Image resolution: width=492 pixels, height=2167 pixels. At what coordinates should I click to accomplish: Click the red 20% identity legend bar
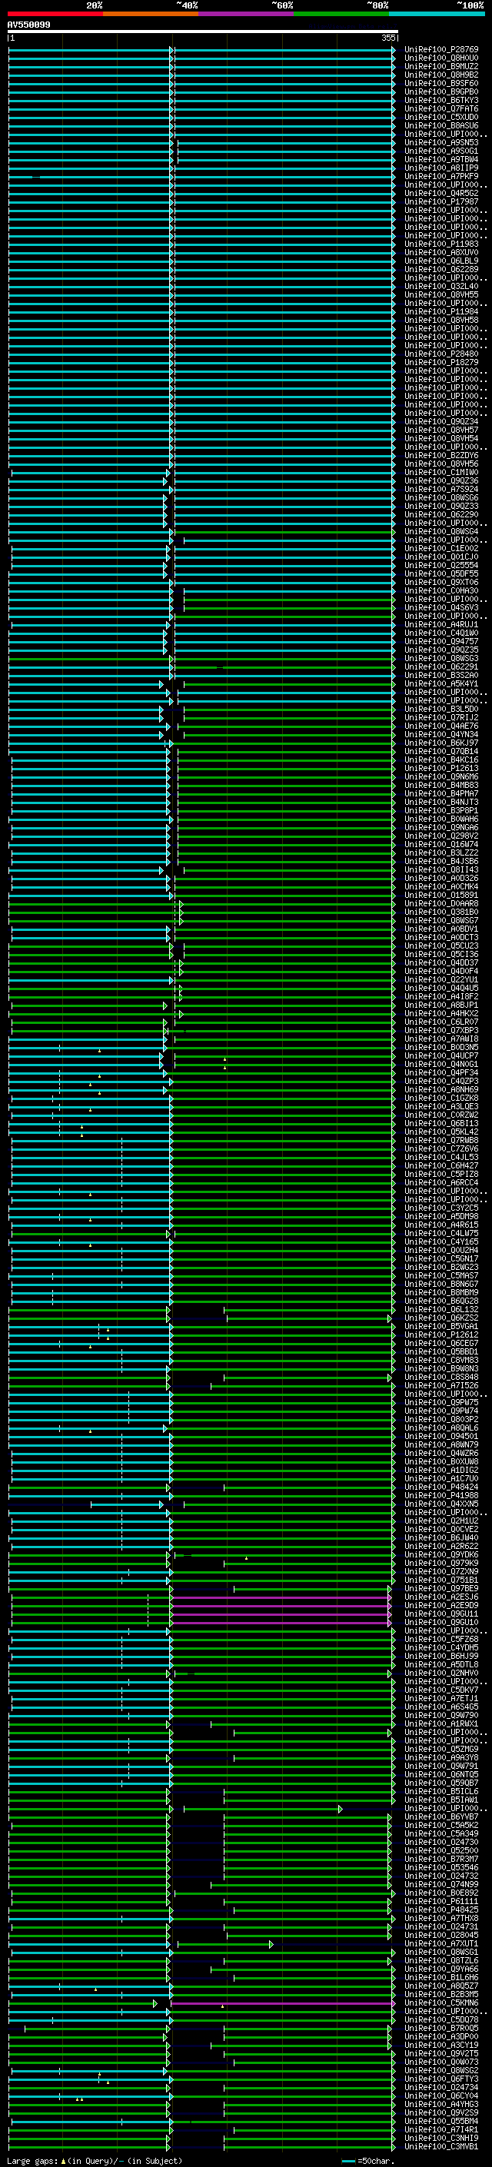pyautogui.click(x=55, y=15)
